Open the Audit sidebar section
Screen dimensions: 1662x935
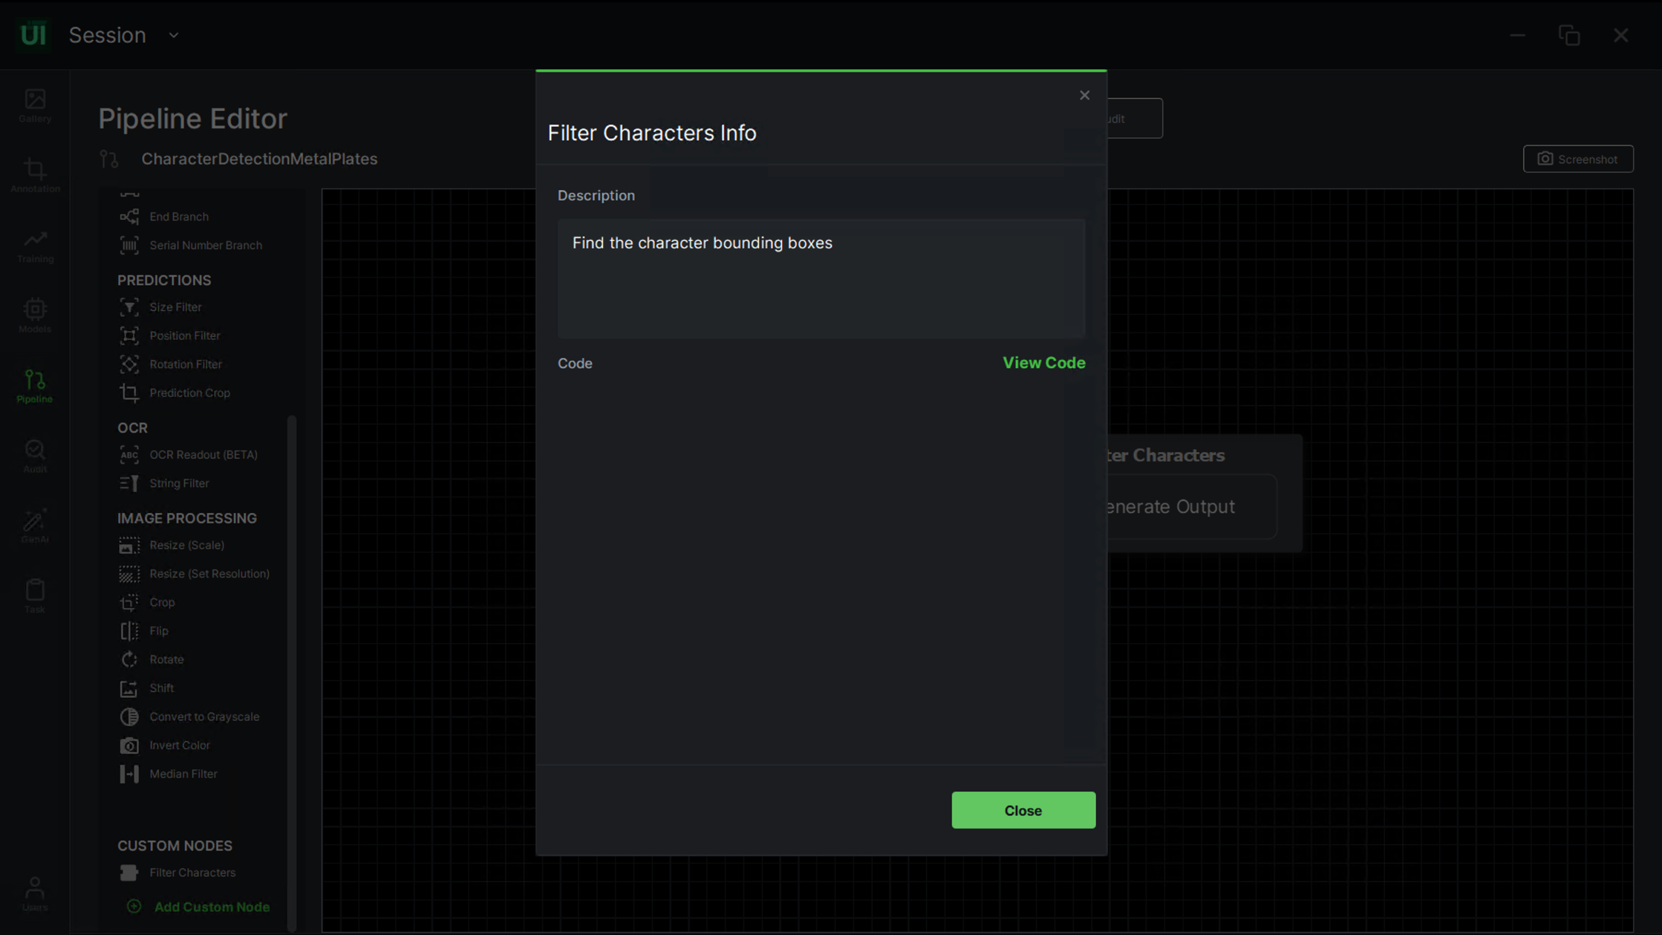[35, 457]
